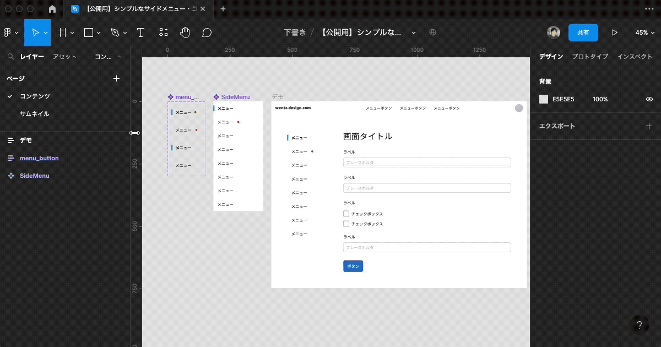Click the 共有 share button
Viewport: 661px width, 347px height.
click(x=583, y=32)
